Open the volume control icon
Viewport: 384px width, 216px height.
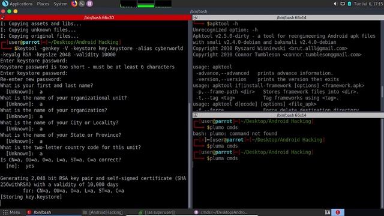335,4
